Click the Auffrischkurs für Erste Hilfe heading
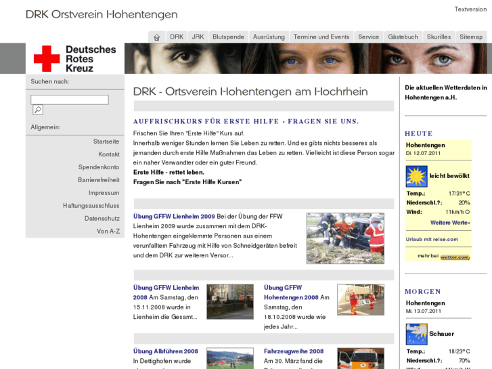 coord(246,121)
